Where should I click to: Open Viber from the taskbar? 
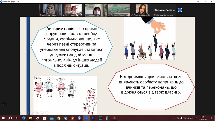(x=79, y=118)
